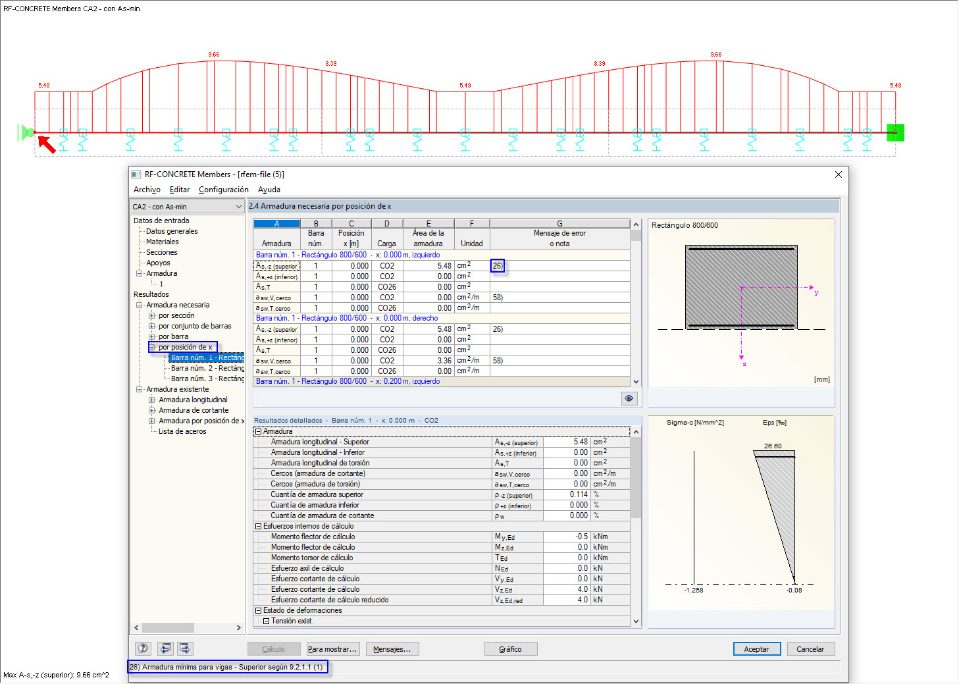Open the Configuración menu
959x684 pixels.
click(x=223, y=190)
